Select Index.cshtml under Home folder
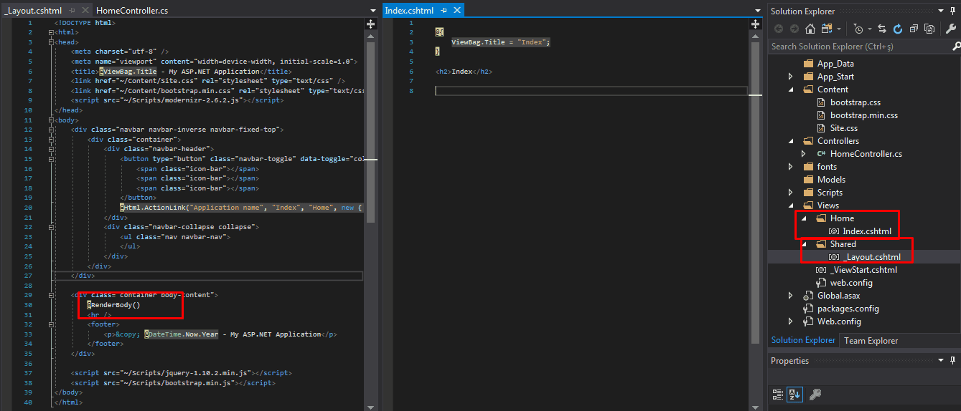This screenshot has height=411, width=961. coord(867,231)
